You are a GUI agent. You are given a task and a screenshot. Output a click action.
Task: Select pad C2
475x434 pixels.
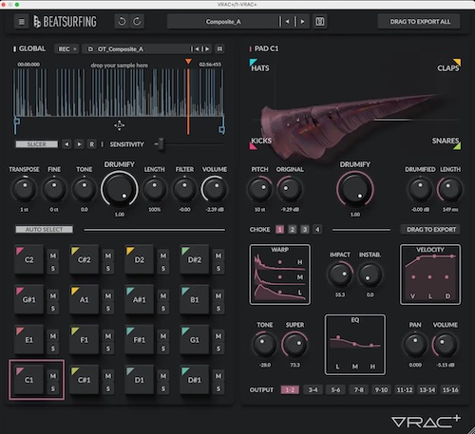click(x=28, y=259)
